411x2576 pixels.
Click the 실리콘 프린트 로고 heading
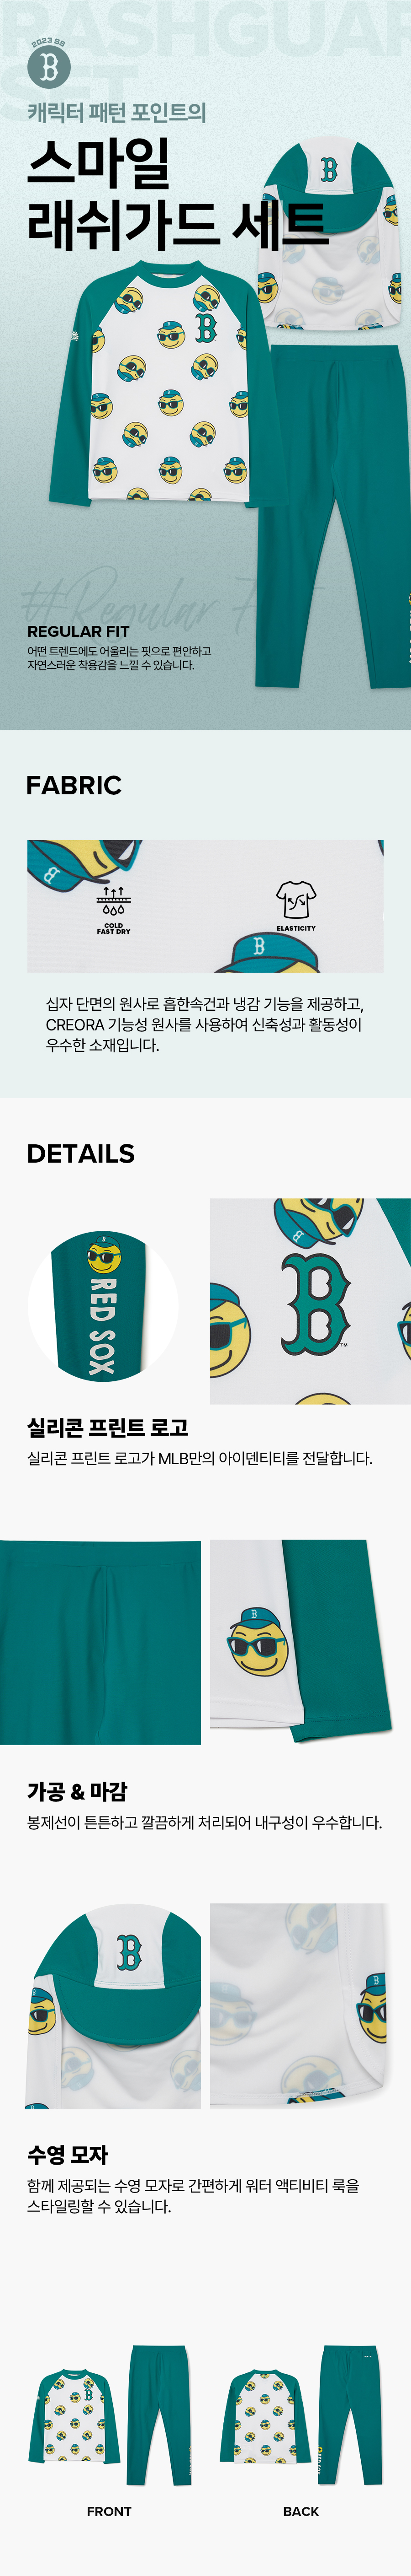[108, 1428]
